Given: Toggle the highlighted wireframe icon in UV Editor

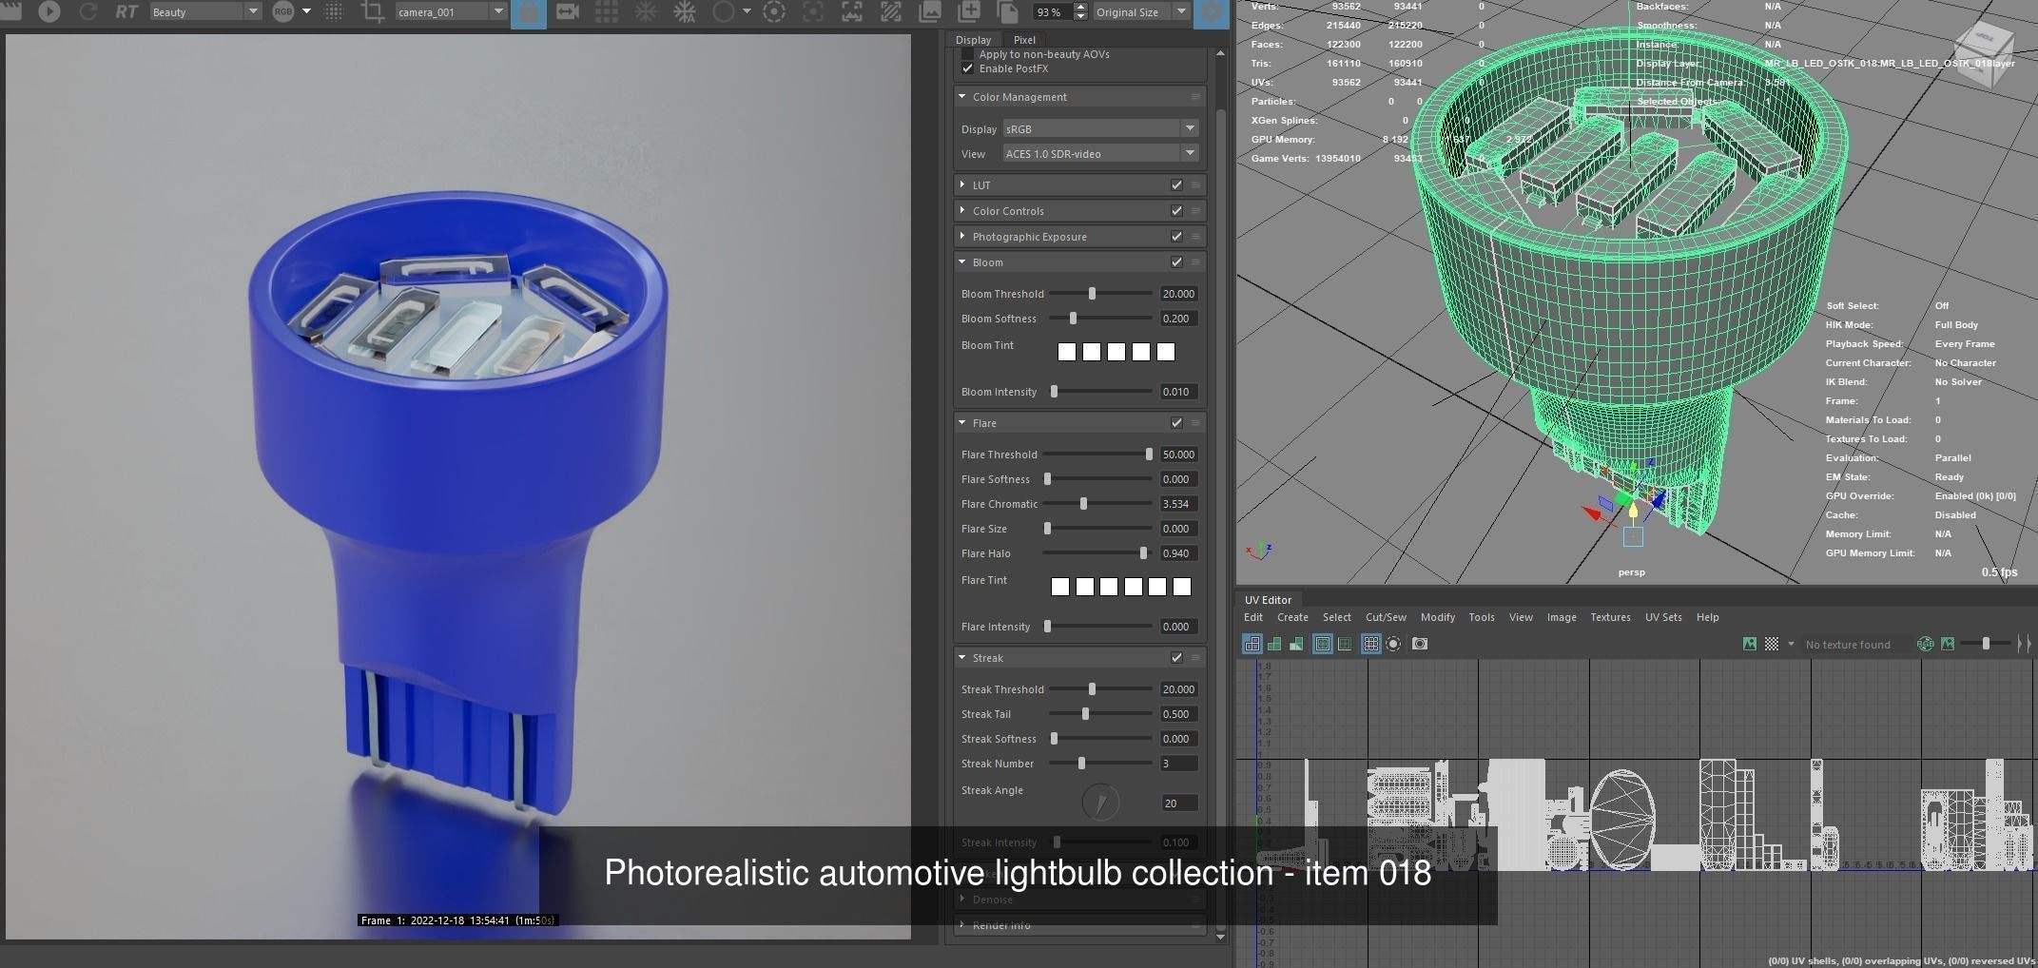Looking at the screenshot, I should tap(1252, 644).
